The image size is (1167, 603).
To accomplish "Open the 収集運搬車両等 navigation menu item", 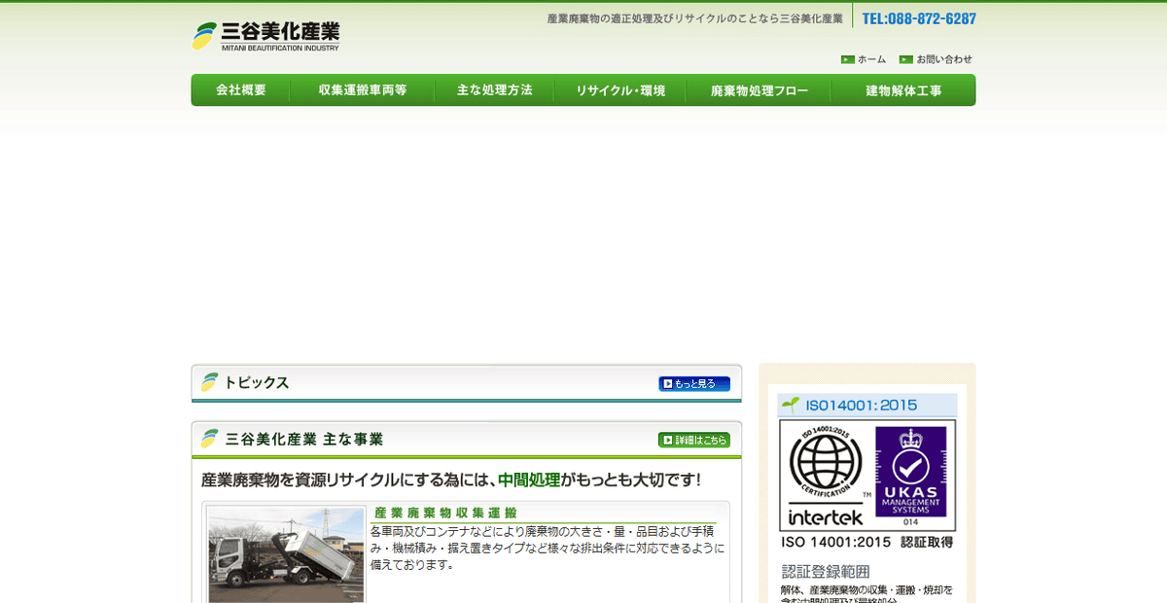I will [x=362, y=89].
